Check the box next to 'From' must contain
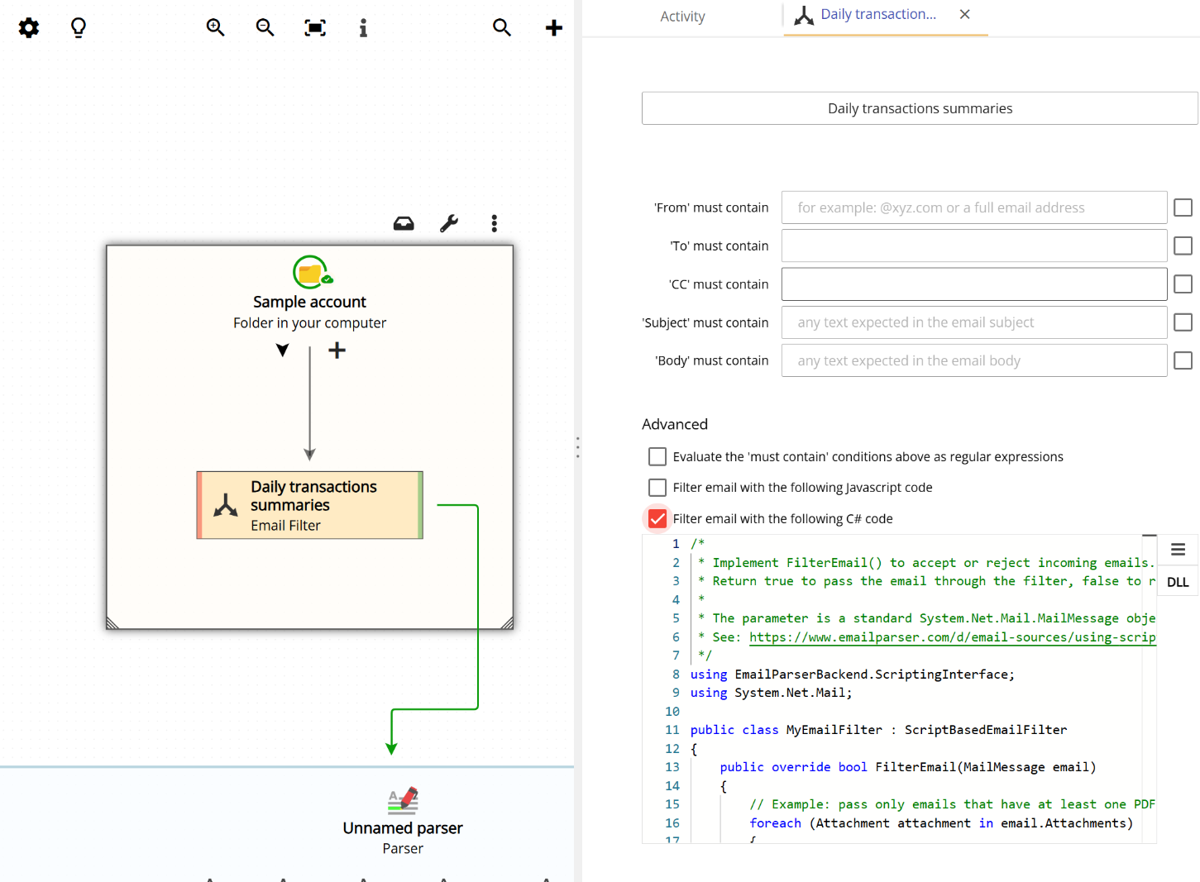Screen dimensions: 1200x882 pos(1183,207)
